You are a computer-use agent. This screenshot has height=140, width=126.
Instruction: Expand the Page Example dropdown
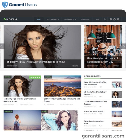click(70, 19)
